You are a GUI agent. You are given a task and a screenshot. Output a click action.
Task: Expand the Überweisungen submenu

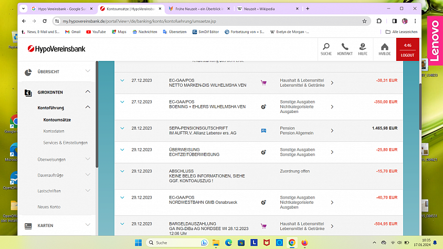88,159
